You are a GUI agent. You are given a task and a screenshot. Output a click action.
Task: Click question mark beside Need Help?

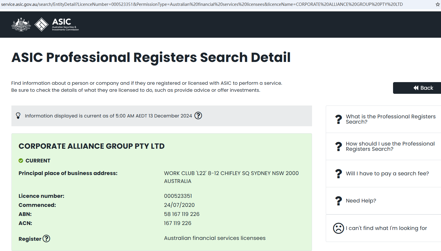[x=338, y=201]
